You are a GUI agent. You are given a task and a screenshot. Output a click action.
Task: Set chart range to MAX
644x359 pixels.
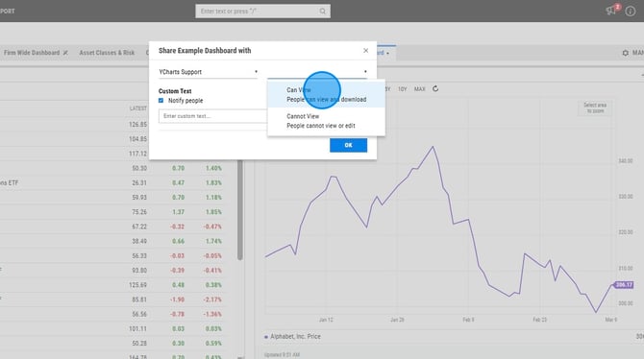click(419, 89)
